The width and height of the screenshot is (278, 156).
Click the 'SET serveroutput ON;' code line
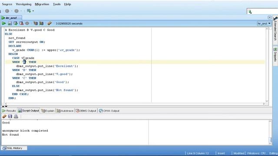27,42
